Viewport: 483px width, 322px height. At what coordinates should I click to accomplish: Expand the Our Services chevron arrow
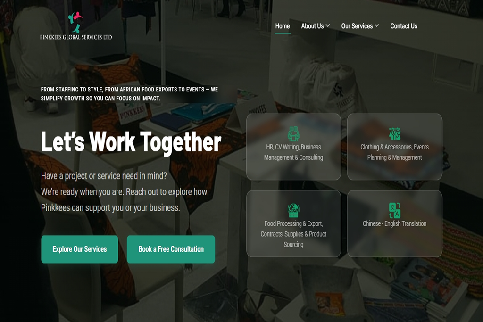click(377, 25)
